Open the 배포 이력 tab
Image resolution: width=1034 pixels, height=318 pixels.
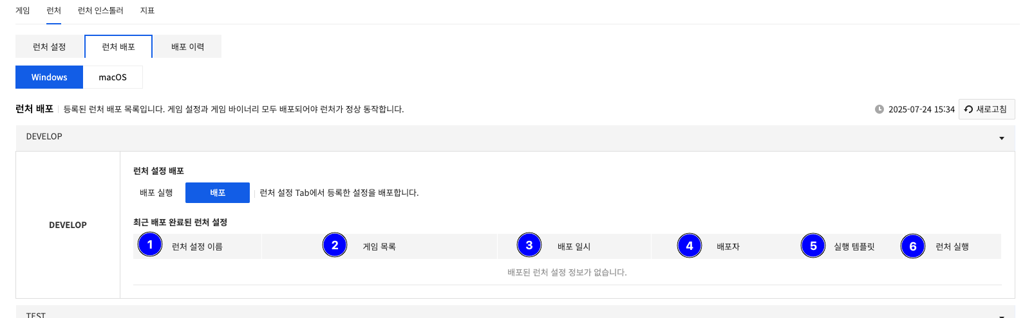point(187,47)
